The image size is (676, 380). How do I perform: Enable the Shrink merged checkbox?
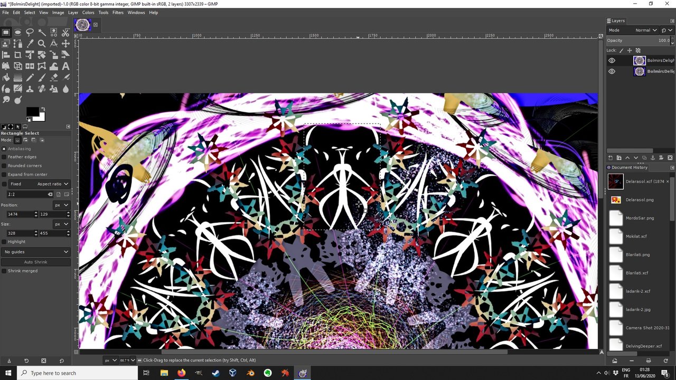pyautogui.click(x=4, y=271)
